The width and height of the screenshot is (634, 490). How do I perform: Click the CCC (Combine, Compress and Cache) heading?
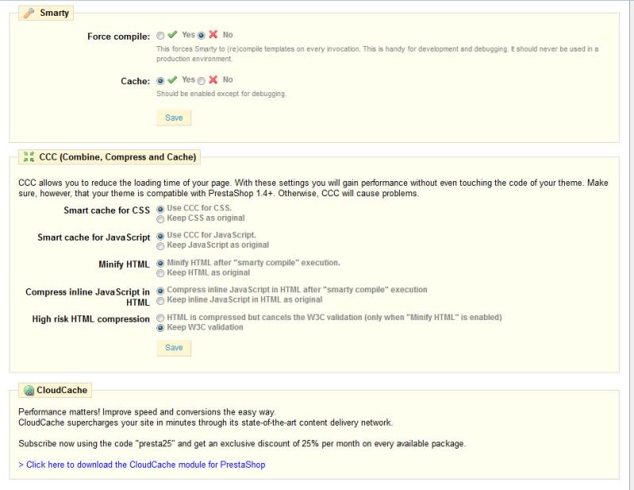click(117, 157)
